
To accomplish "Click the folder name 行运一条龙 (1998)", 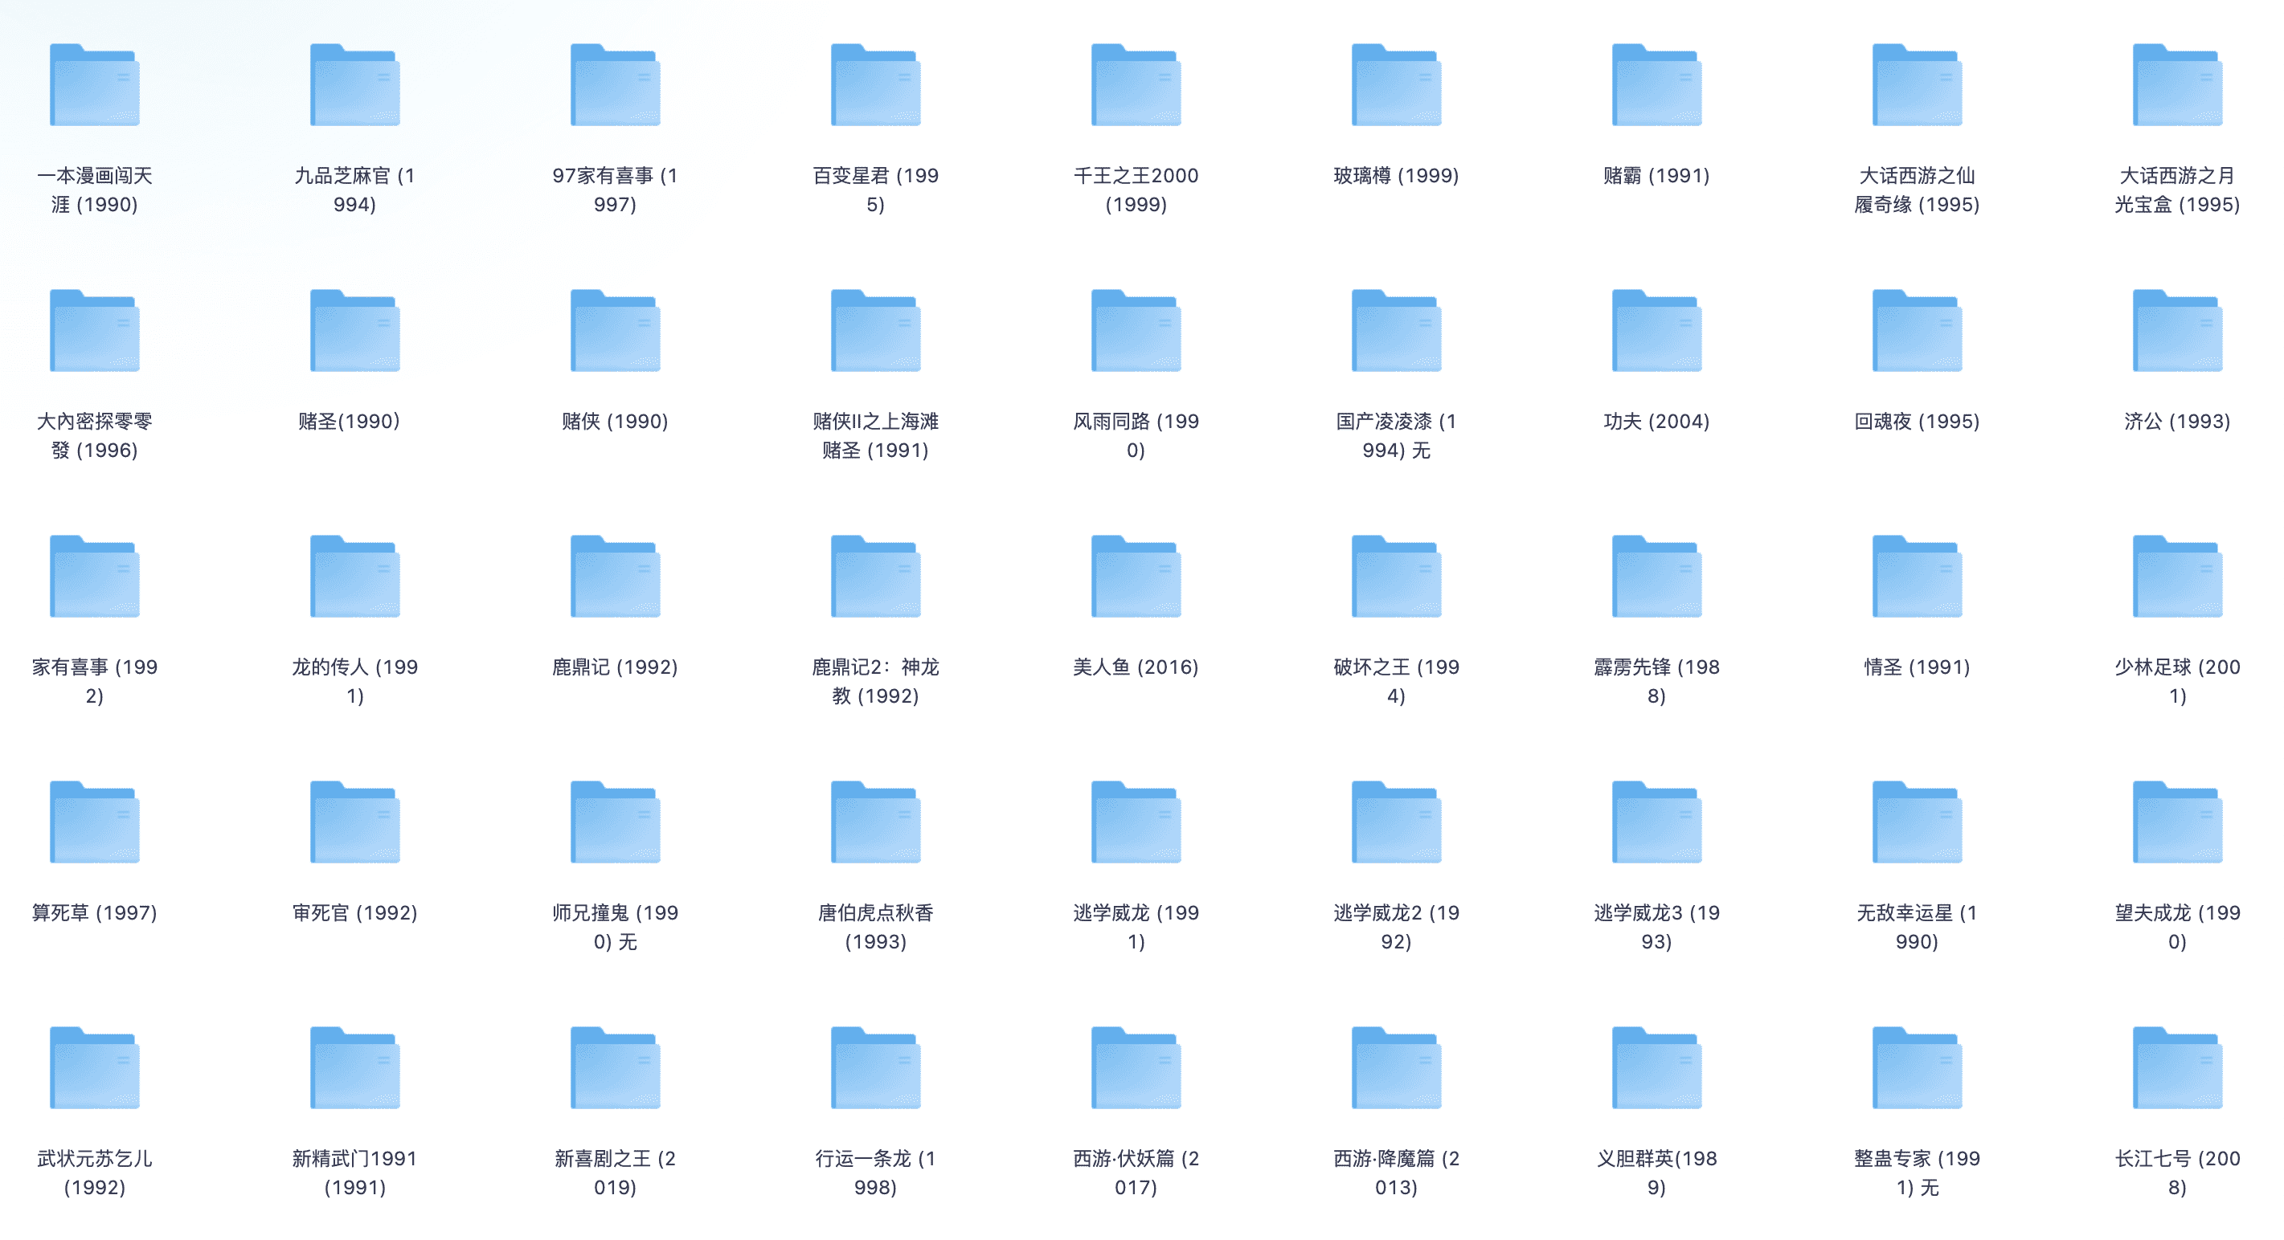I will coord(876,1173).
